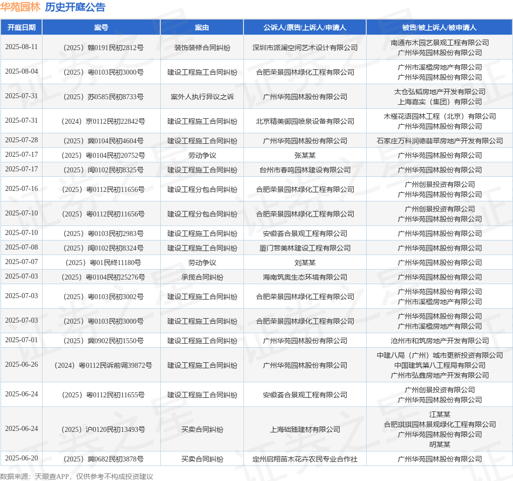Click the 历史开庭公告 heading

pos(75,7)
